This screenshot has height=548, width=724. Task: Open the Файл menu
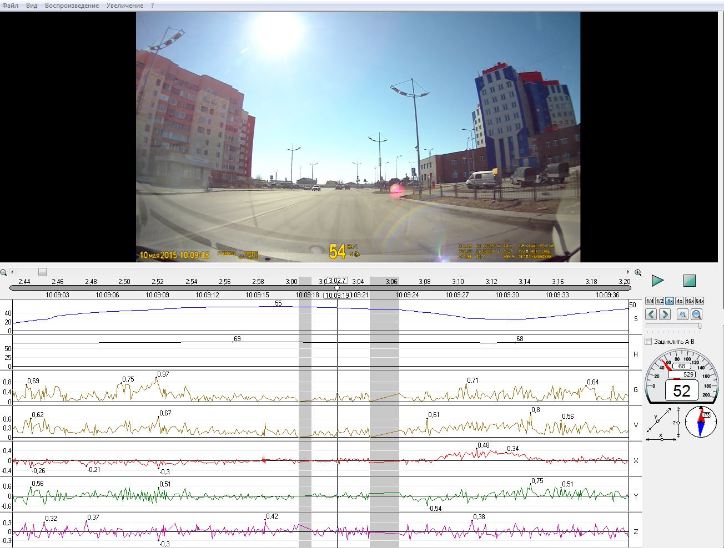click(x=10, y=6)
